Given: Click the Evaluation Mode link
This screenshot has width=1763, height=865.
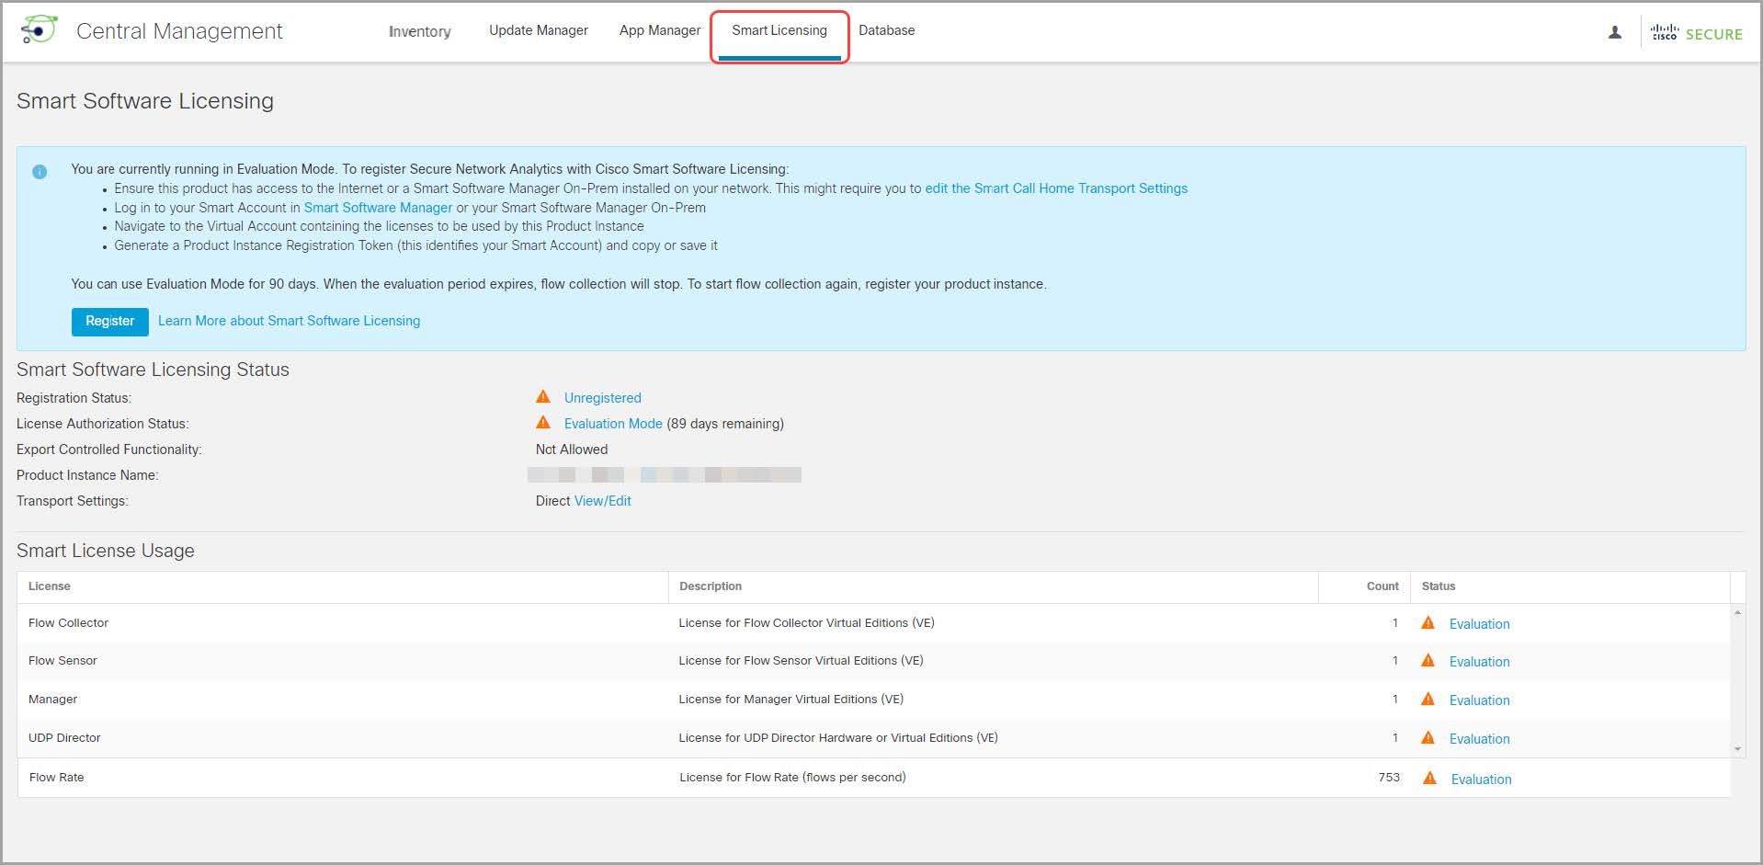Looking at the screenshot, I should 613,424.
